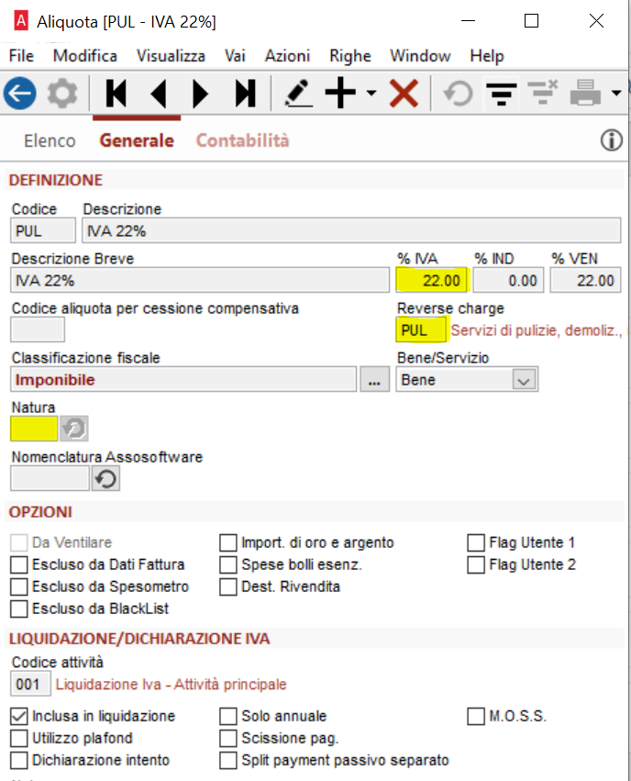
Task: Open the Visualizza menu
Action: tap(171, 56)
